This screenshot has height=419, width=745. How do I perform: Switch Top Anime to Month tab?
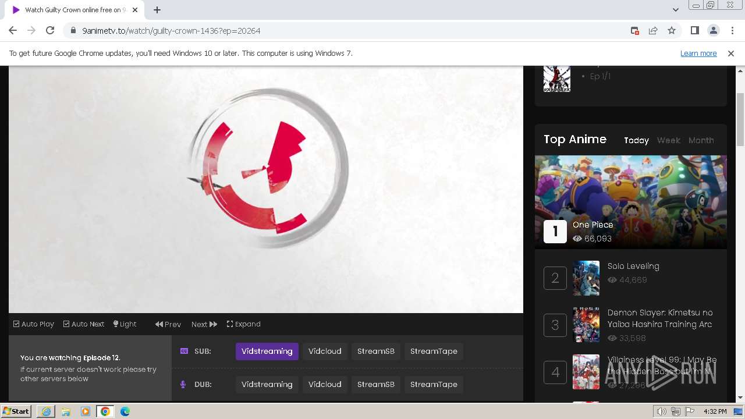click(701, 140)
